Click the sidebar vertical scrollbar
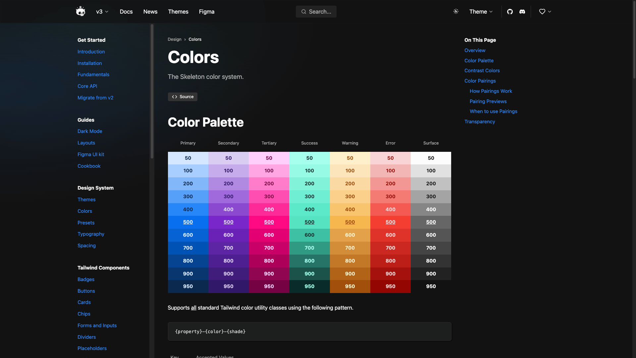This screenshot has width=636, height=358. pyautogui.click(x=152, y=91)
